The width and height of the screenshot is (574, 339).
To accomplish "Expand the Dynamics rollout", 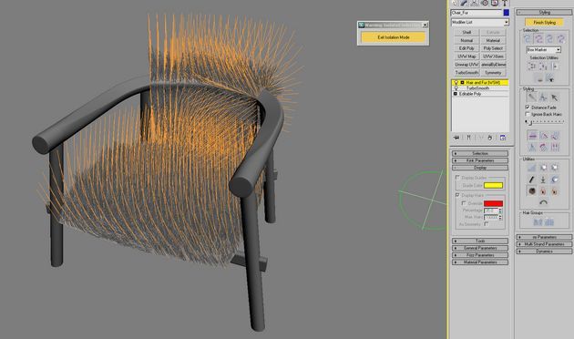I will 544,252.
